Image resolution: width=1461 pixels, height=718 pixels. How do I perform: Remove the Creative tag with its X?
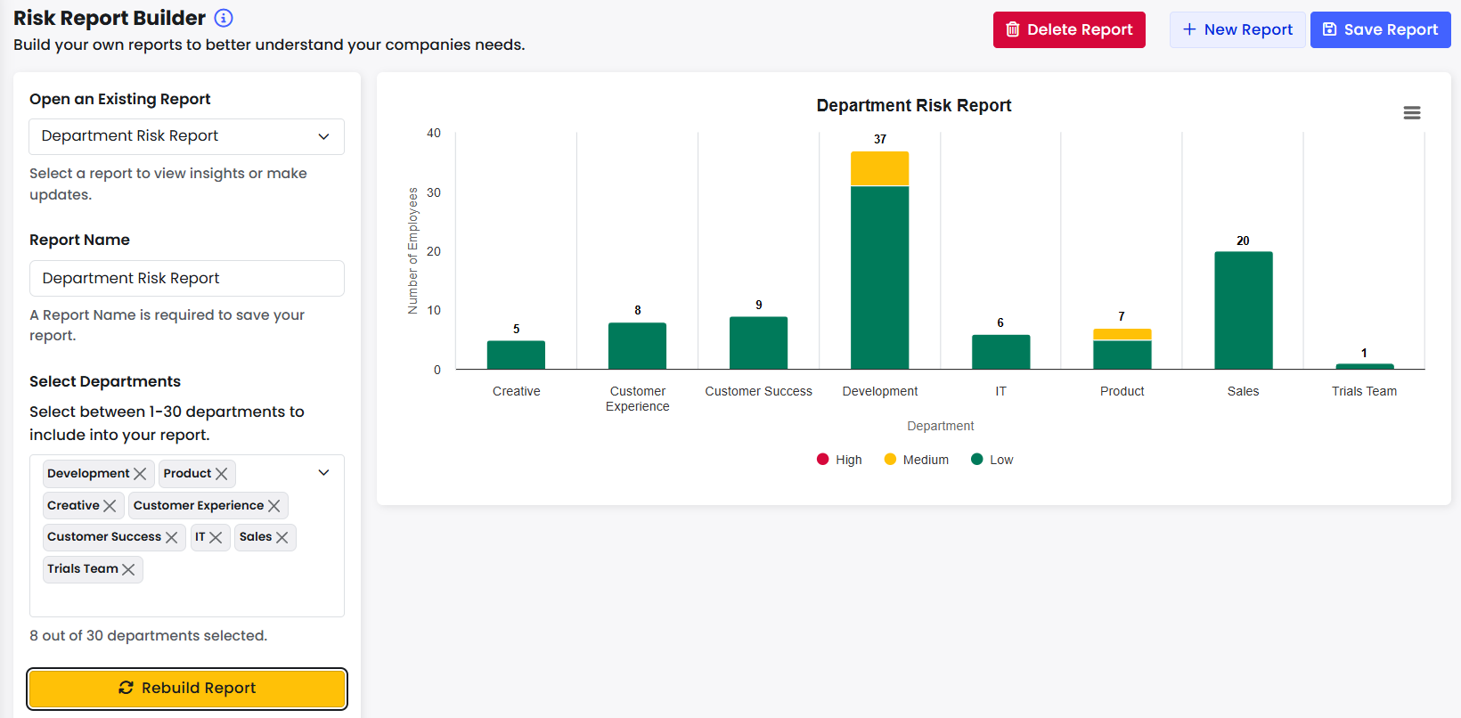[x=110, y=506]
